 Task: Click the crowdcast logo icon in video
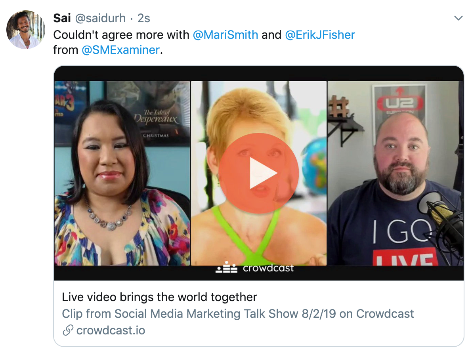(227, 267)
